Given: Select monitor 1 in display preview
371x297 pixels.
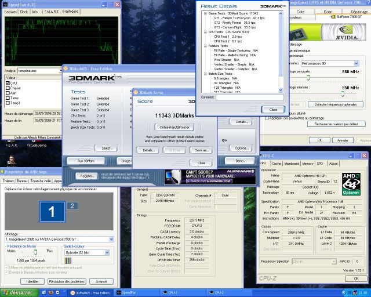Looking at the screenshot, I should [x=52, y=212].
